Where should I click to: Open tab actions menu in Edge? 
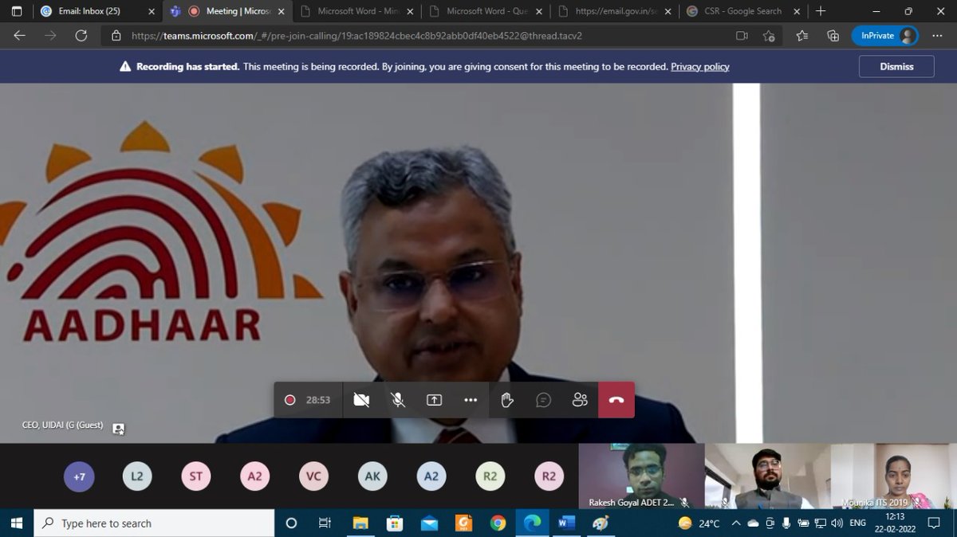tap(17, 11)
